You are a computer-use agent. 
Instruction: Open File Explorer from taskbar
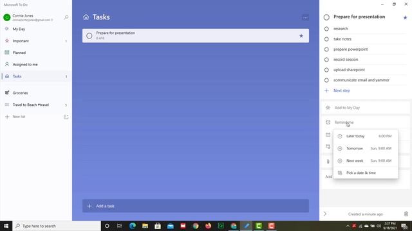point(145,226)
